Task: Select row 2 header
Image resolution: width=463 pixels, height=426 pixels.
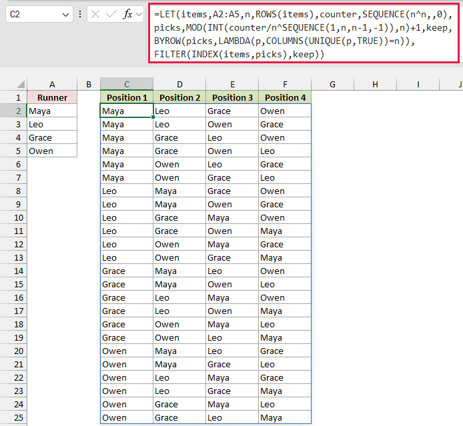Action: 13,111
